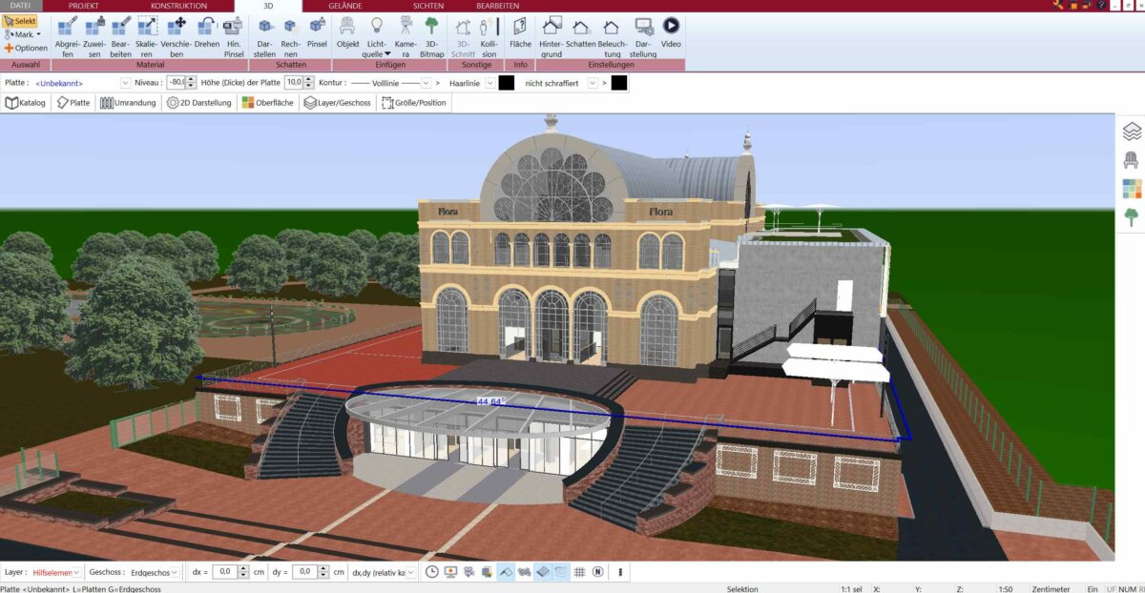Viewport: 1145px width, 593px height.
Task: Click the black Haarlinie color swatch
Action: click(506, 83)
